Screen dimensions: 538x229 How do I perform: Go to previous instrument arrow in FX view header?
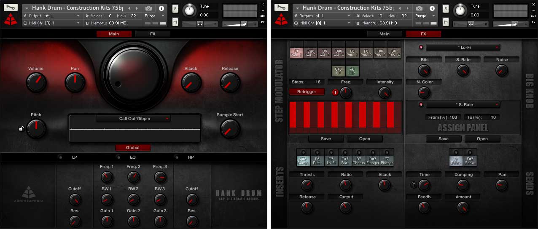400,8
